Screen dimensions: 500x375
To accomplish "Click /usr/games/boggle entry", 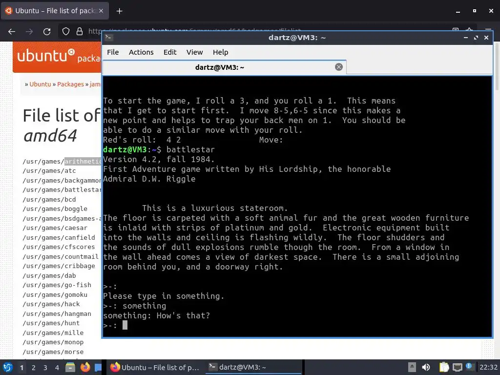I will (55, 209).
